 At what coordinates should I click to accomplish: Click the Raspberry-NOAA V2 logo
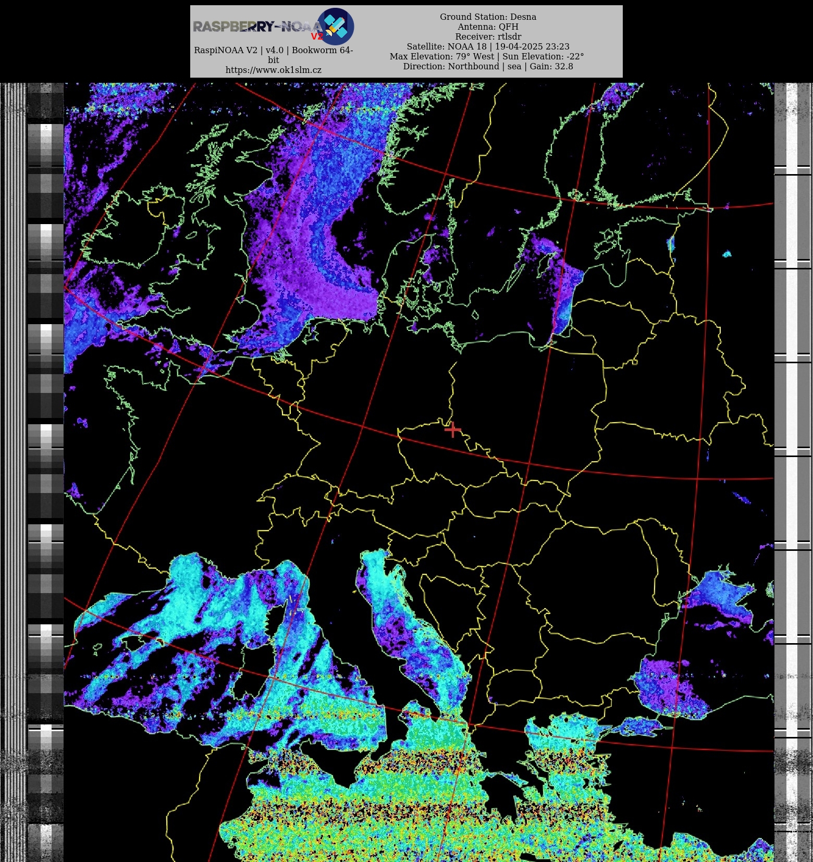(x=274, y=26)
